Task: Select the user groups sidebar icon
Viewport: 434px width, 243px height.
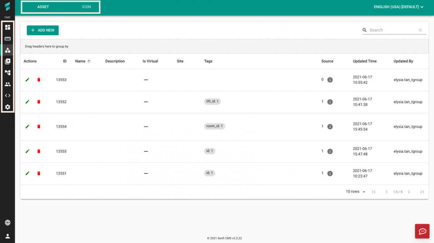Action: [x=7, y=84]
